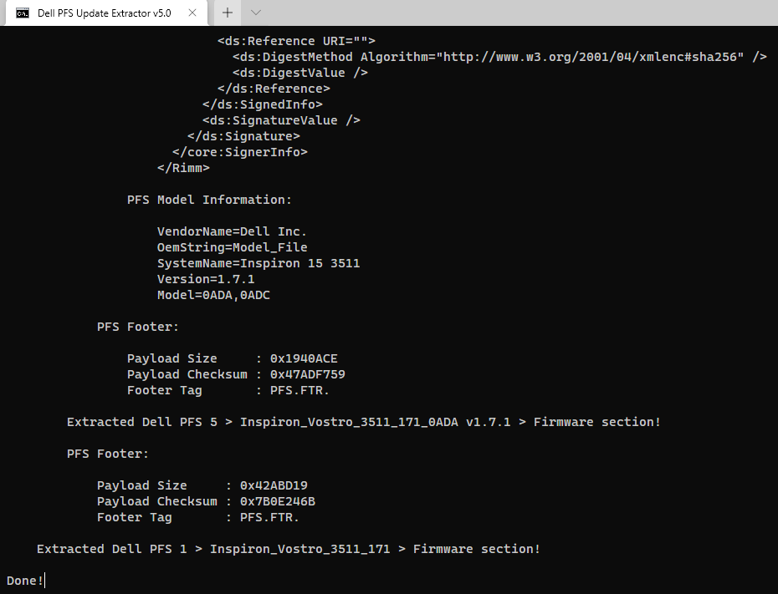Viewport: 778px width, 594px height.
Task: Click the Version=1.7.1 text
Action: pyautogui.click(x=206, y=279)
